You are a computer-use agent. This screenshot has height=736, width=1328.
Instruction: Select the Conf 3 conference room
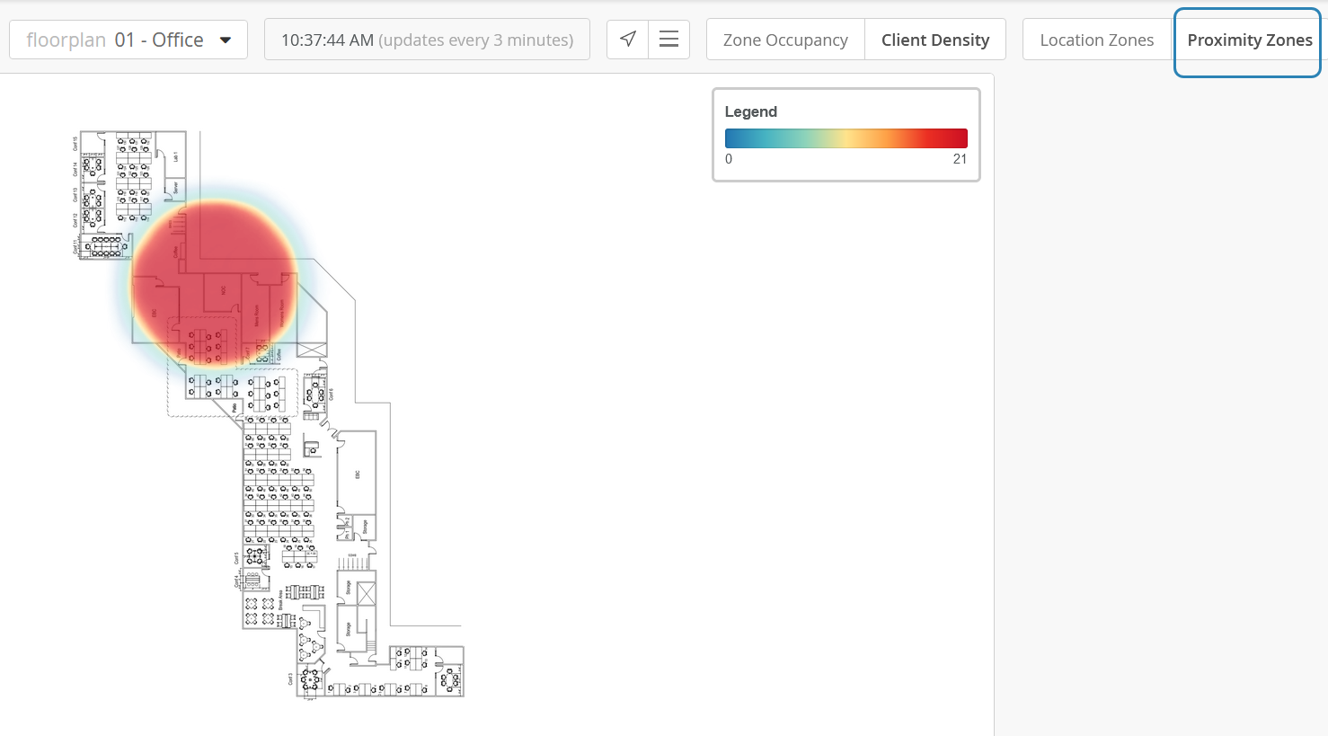[309, 678]
